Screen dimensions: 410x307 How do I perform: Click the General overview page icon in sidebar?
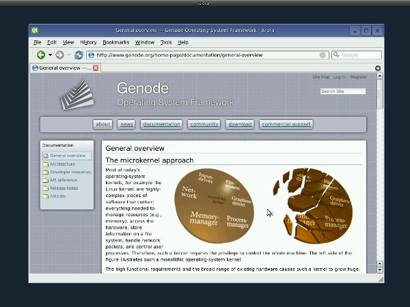pyautogui.click(x=46, y=156)
